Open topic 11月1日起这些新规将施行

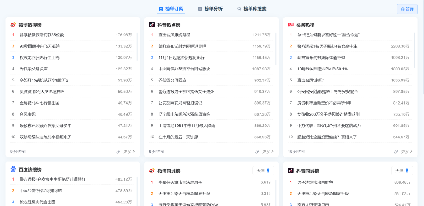[181, 58]
